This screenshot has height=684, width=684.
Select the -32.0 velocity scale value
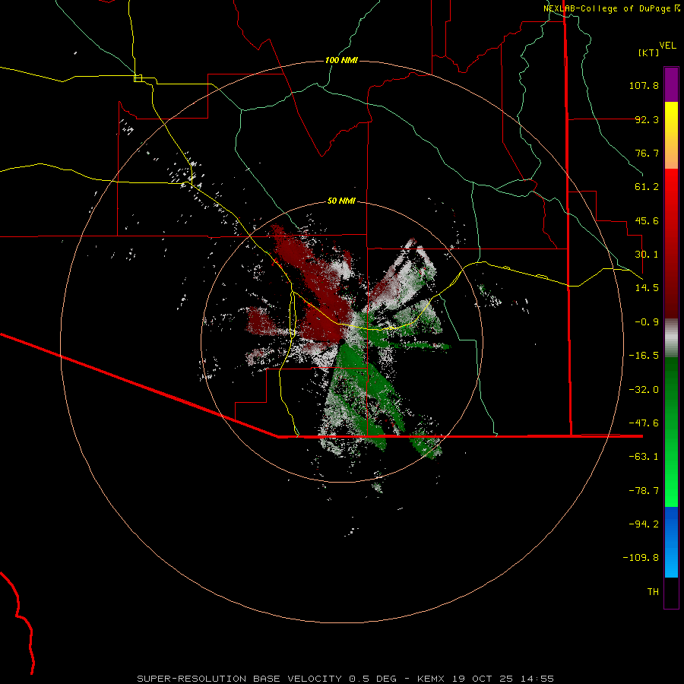pos(644,390)
